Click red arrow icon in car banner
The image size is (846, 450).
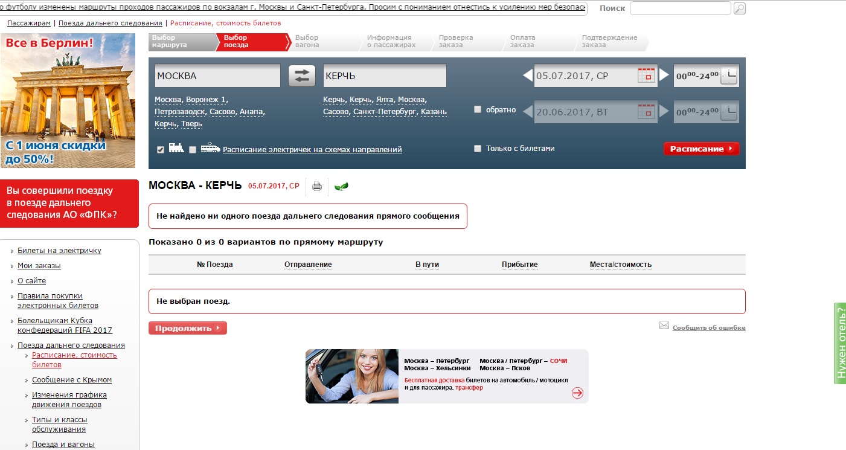[x=577, y=393]
